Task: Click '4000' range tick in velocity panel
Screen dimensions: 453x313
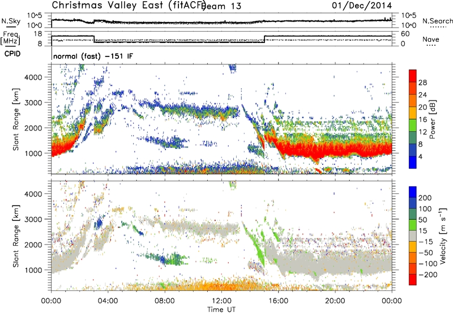Action: [x=33, y=194]
